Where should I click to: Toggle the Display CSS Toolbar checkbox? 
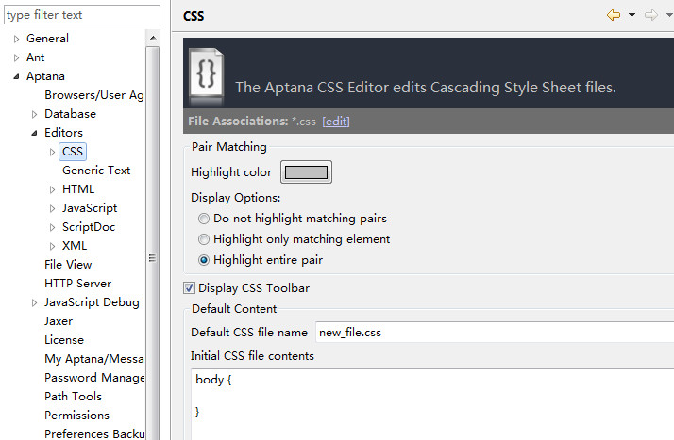190,288
